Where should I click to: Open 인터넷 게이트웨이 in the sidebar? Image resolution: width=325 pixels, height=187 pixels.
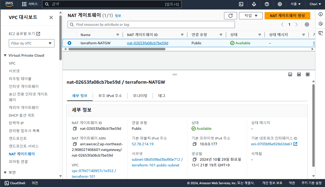point(24,86)
